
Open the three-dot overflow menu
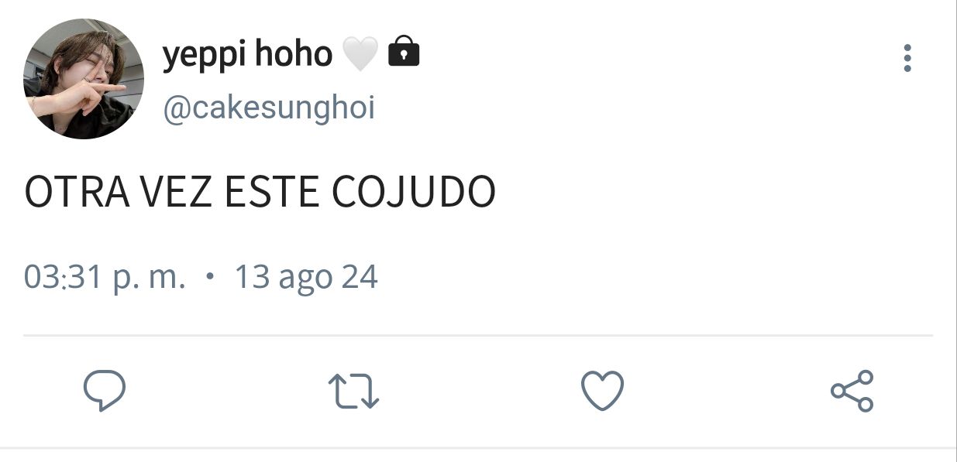[907, 58]
